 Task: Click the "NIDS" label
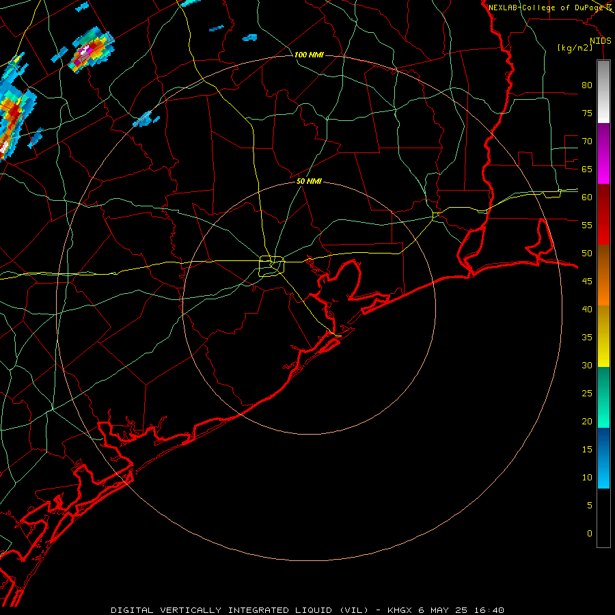coord(601,41)
